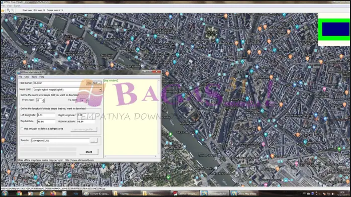Screen dimensions: 351x197
Task: Click the Start download button
Action: pyautogui.click(x=89, y=152)
